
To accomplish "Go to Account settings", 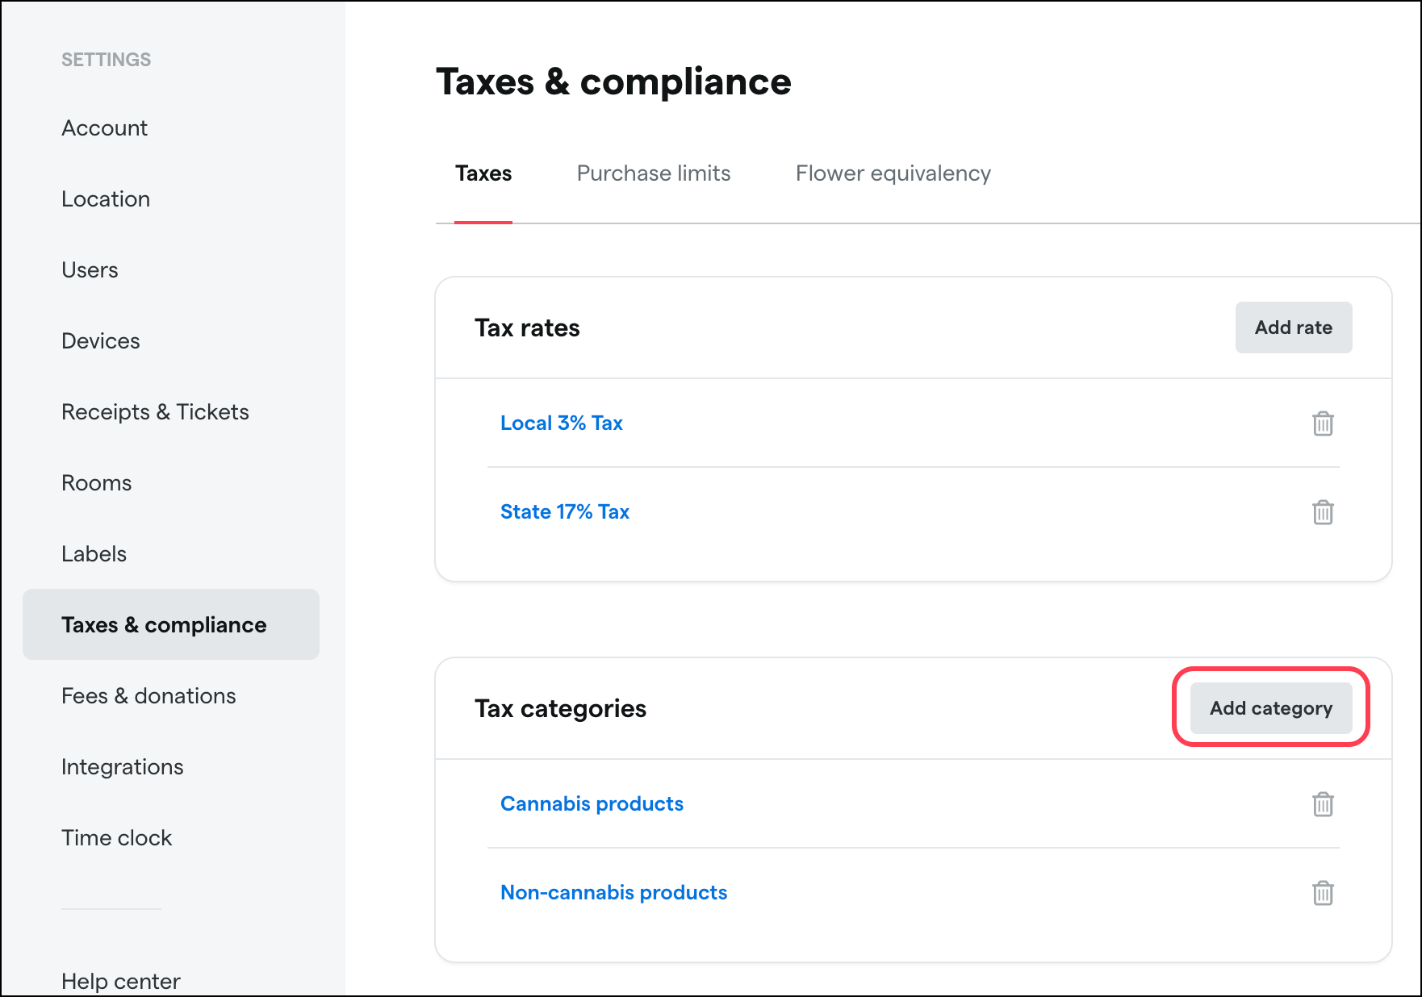I will 105,128.
